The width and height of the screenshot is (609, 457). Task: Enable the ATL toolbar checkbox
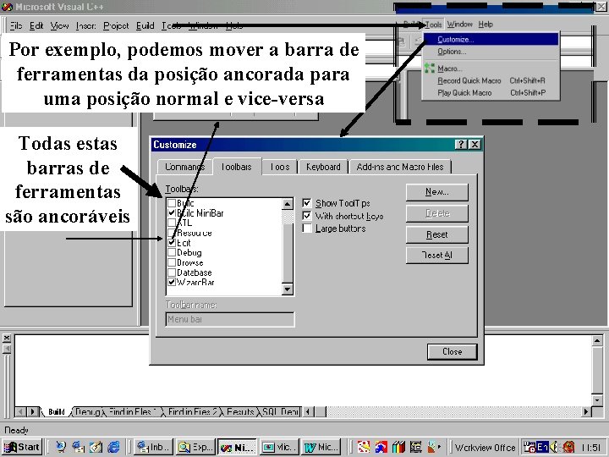(x=172, y=223)
